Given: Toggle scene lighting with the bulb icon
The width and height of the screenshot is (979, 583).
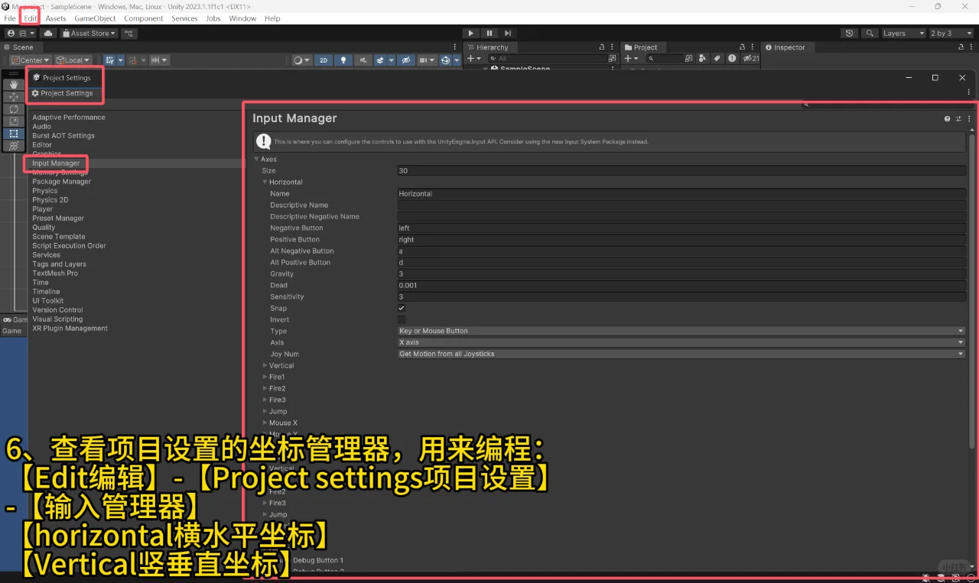Looking at the screenshot, I should (343, 60).
